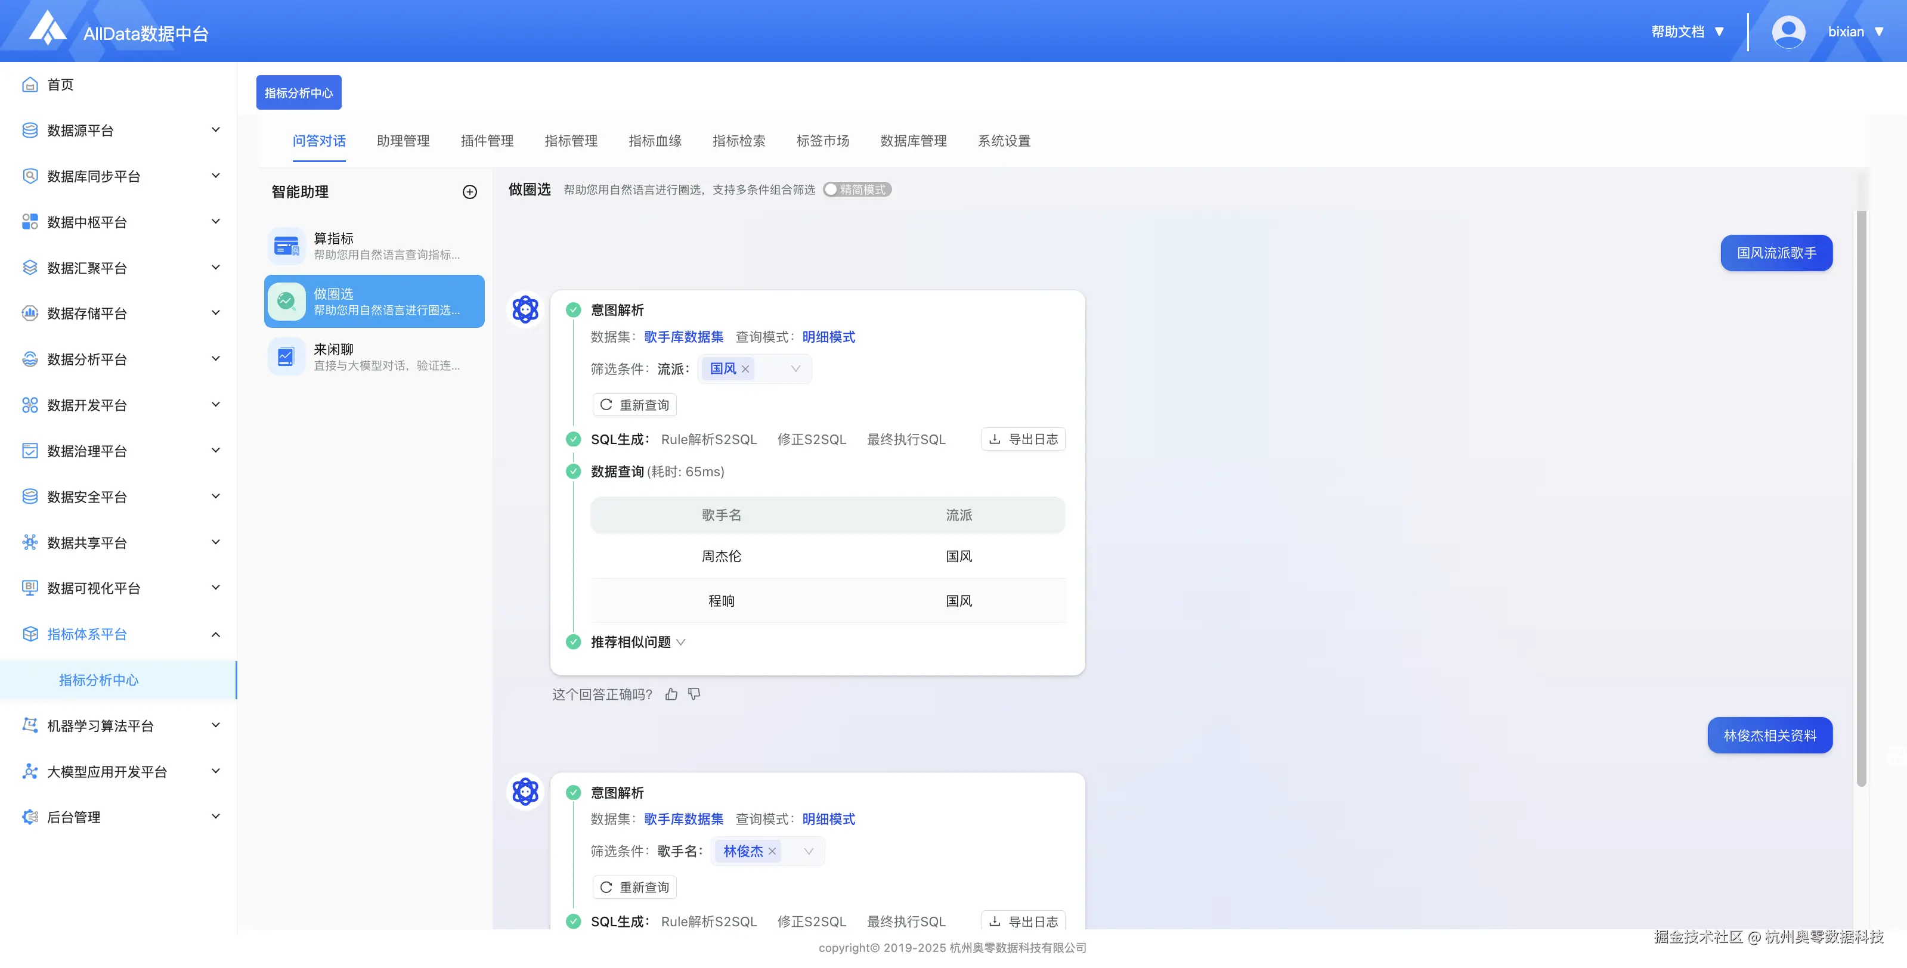The height and width of the screenshot is (968, 1907).
Task: Expand 推荐相似问题 section
Action: point(637,643)
